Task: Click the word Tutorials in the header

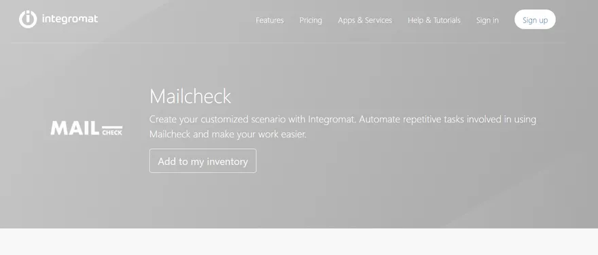Action: point(447,20)
